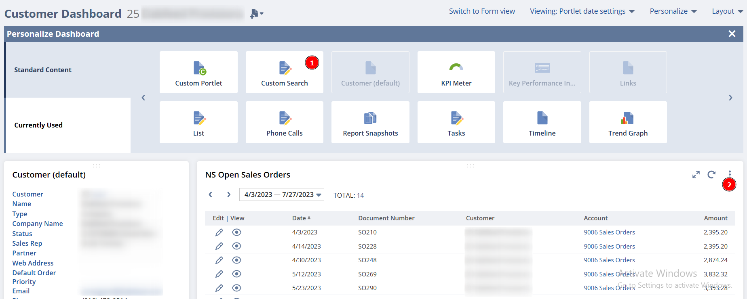Click the SO290 document number

click(x=367, y=288)
